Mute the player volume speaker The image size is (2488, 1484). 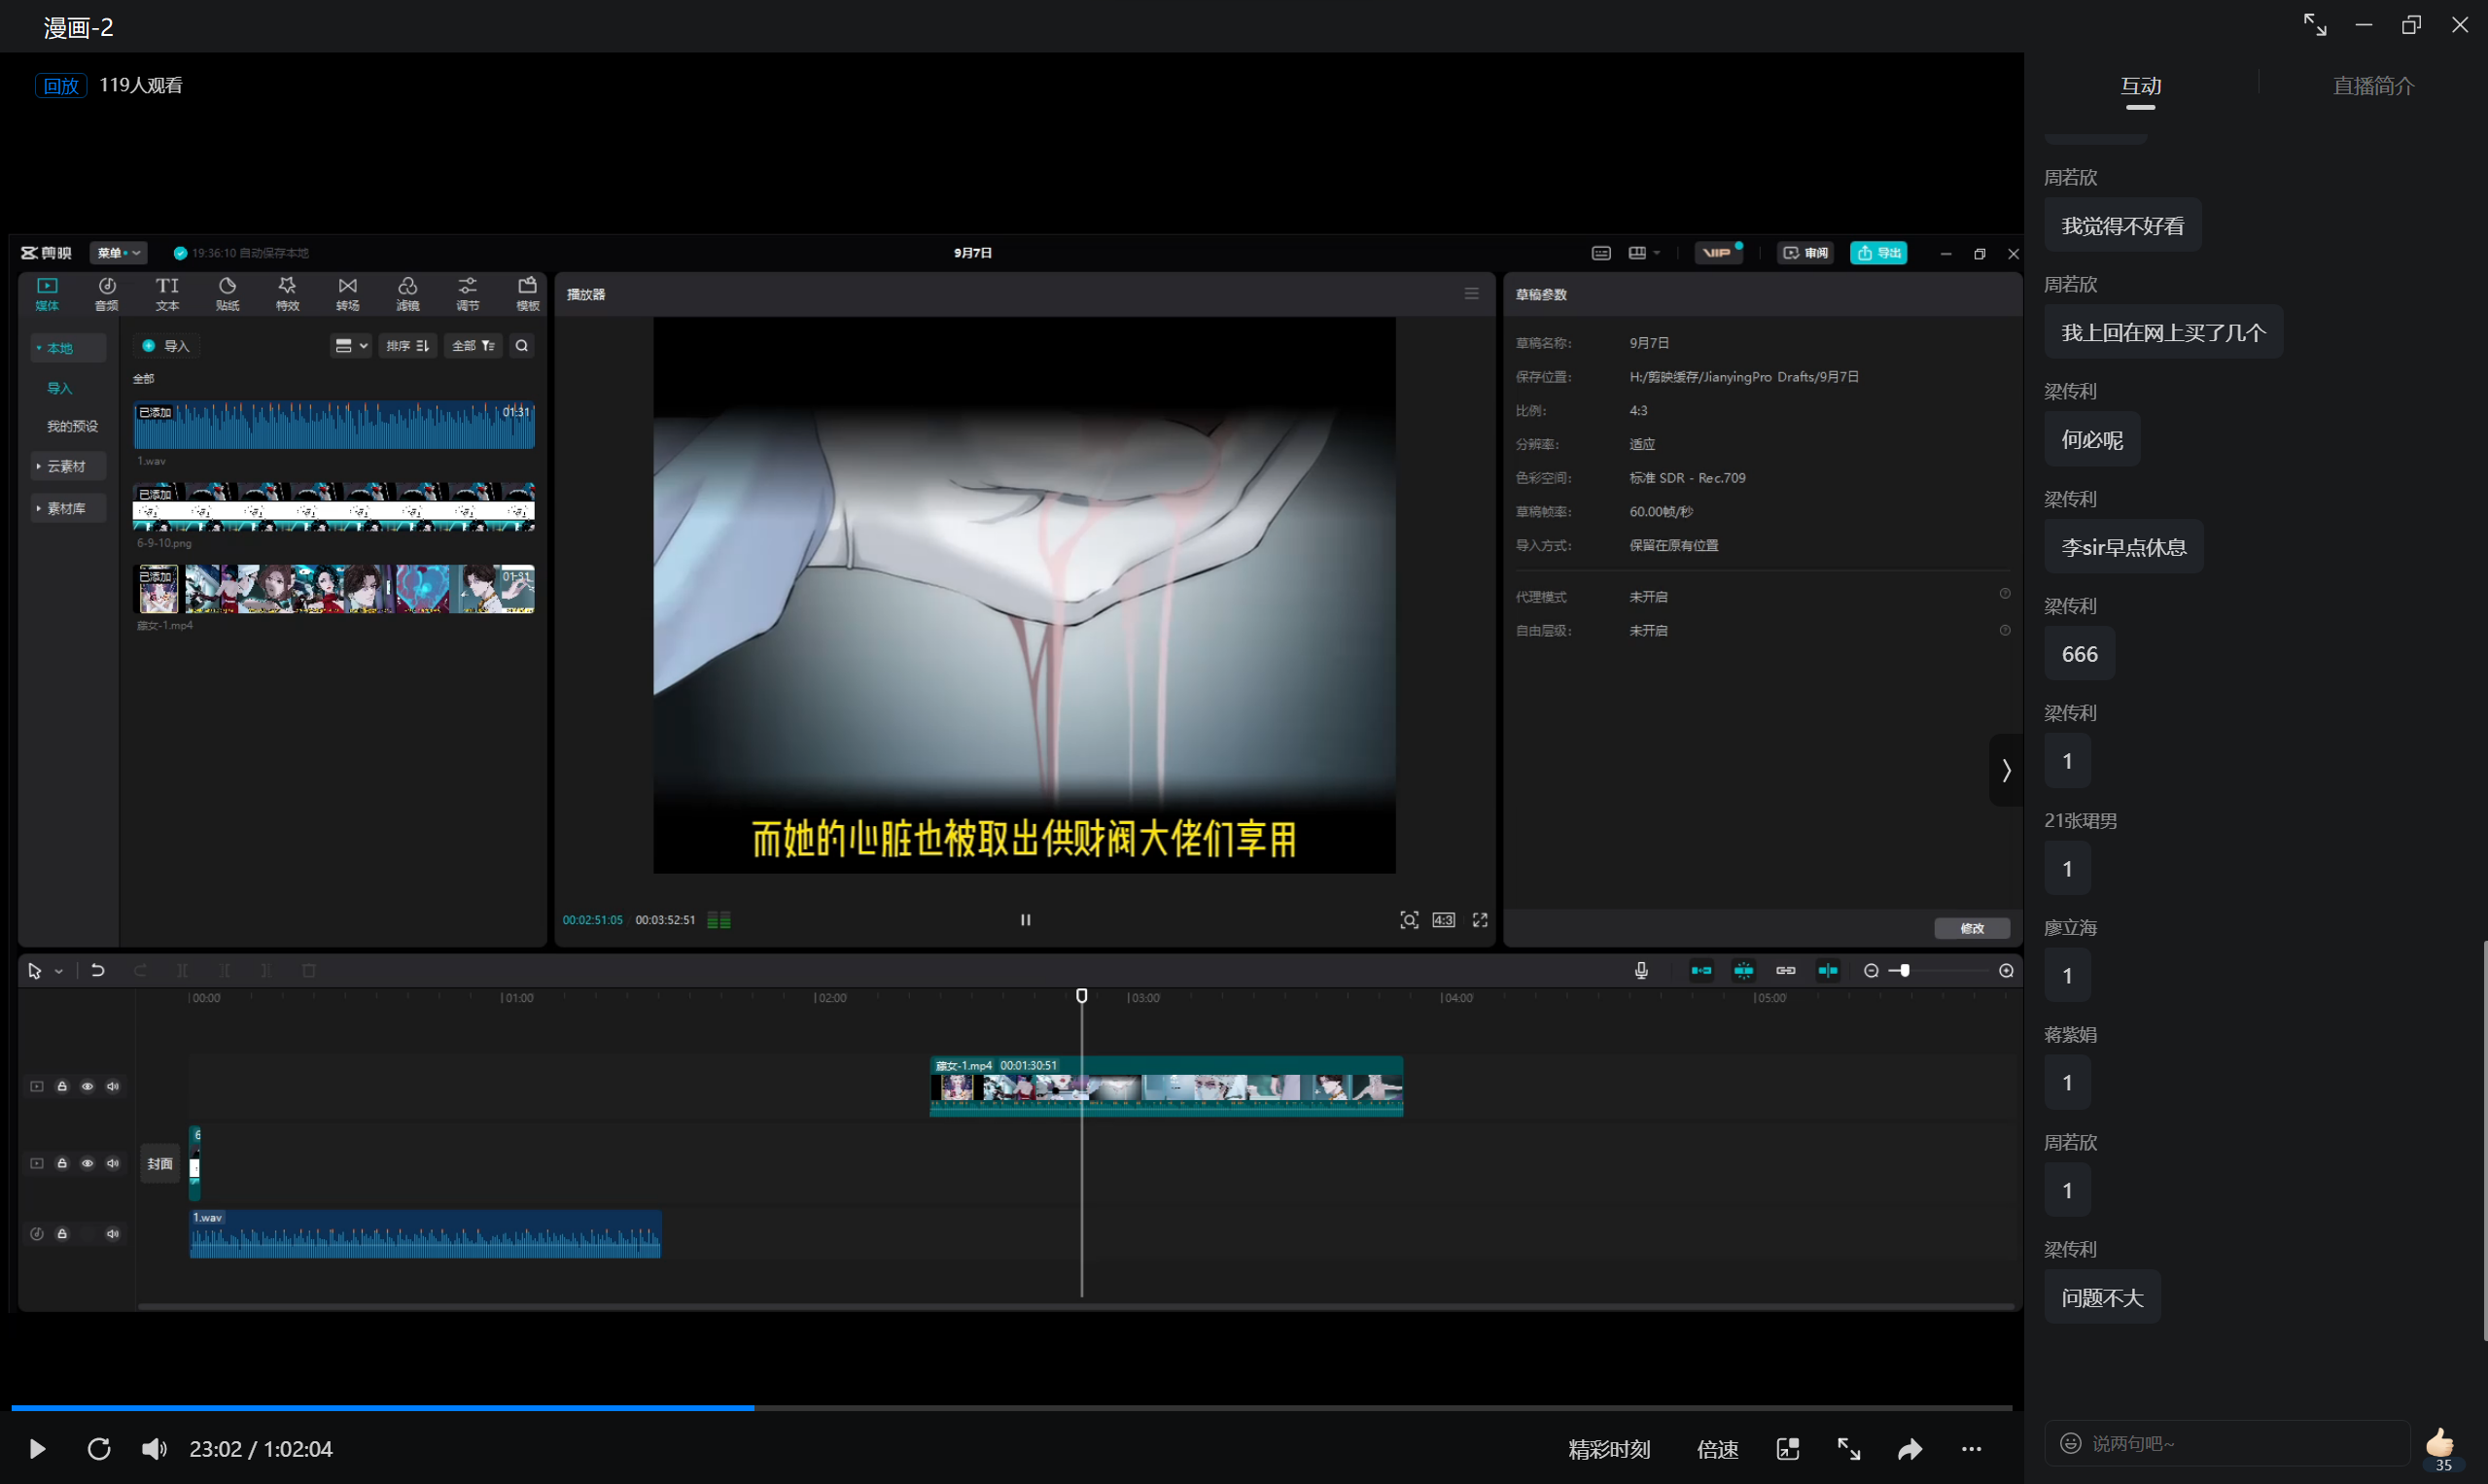coord(154,1449)
